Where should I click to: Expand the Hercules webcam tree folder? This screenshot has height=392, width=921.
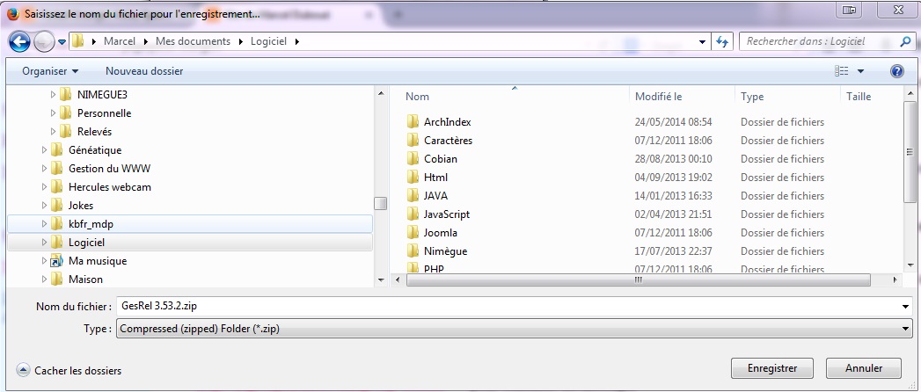[44, 187]
